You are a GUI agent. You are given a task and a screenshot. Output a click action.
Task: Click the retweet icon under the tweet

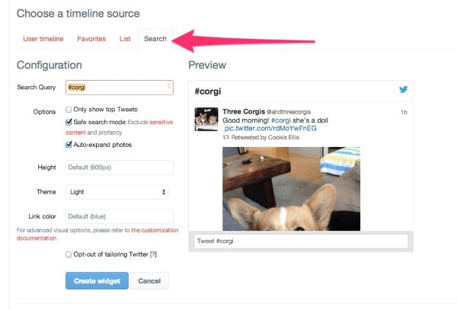click(x=225, y=139)
